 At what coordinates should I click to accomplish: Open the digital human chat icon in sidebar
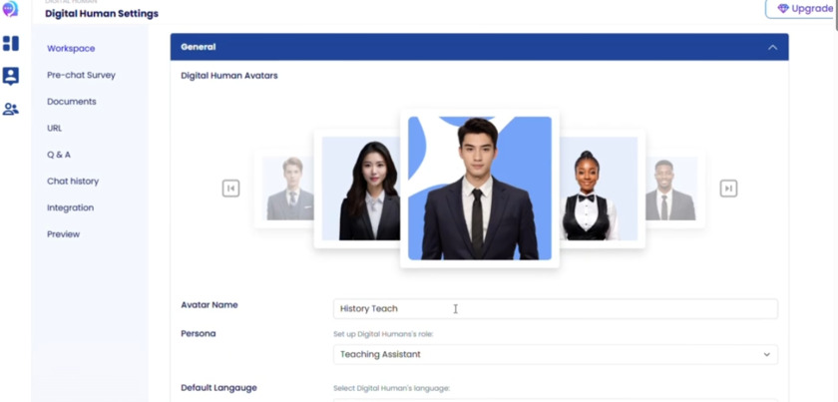tap(11, 76)
